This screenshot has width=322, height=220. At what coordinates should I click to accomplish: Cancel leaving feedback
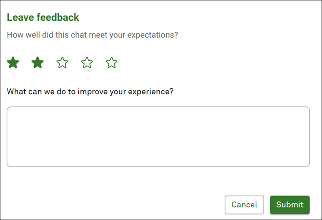coord(244,205)
